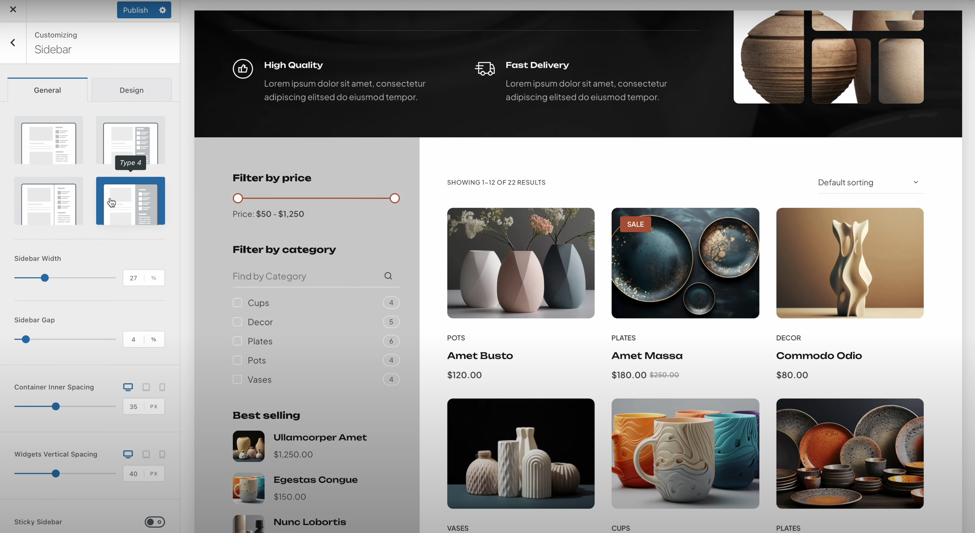Screen dimensions: 975x533
Task: Select tablet device icon for Container Inner Spacing
Action: click(x=146, y=387)
